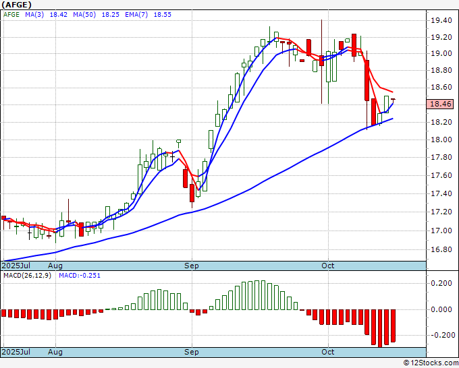Viewport: 459px width, 368px height.
Task: Click the MACD:-0.251 value label
Action: [x=80, y=276]
